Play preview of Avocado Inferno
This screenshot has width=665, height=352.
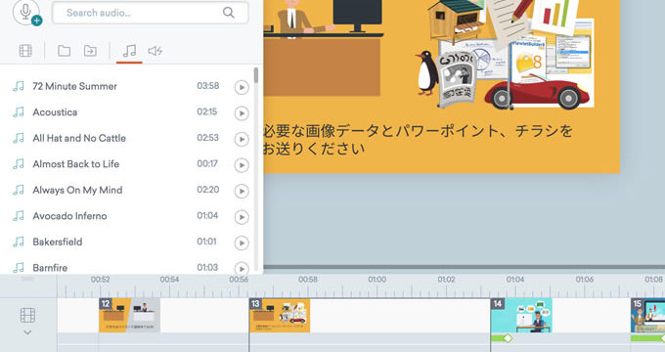(x=242, y=217)
